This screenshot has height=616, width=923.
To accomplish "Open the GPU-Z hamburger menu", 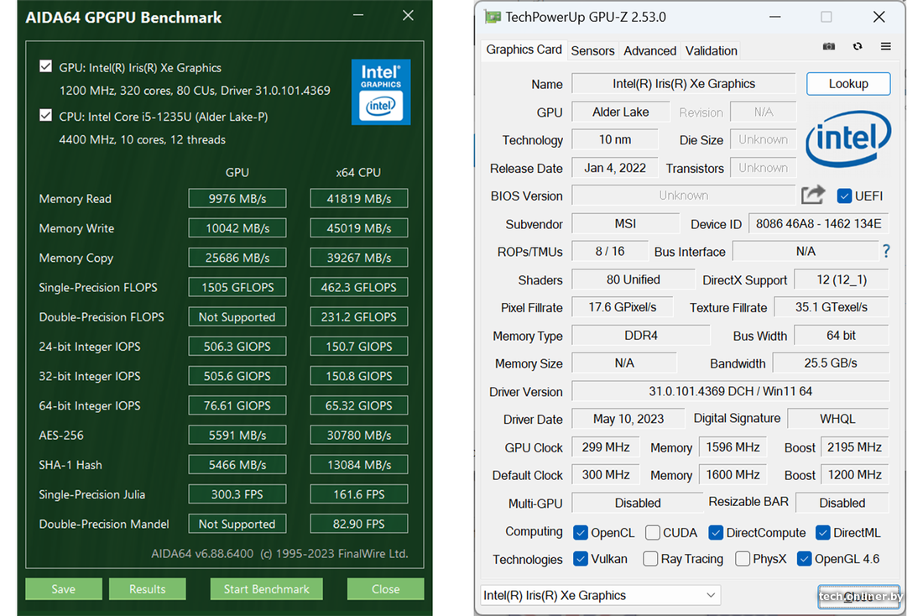I will [x=885, y=47].
